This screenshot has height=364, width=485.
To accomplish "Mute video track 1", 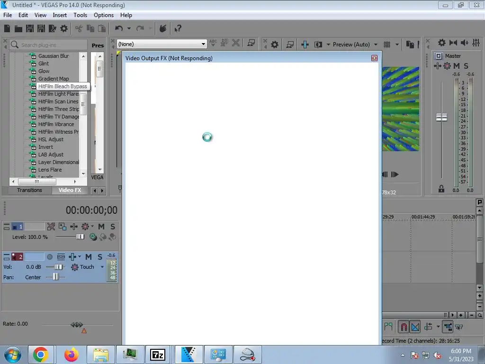I will click(101, 227).
